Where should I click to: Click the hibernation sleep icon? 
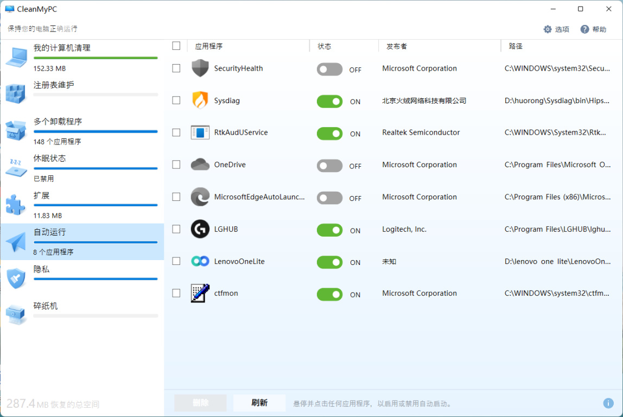[16, 167]
